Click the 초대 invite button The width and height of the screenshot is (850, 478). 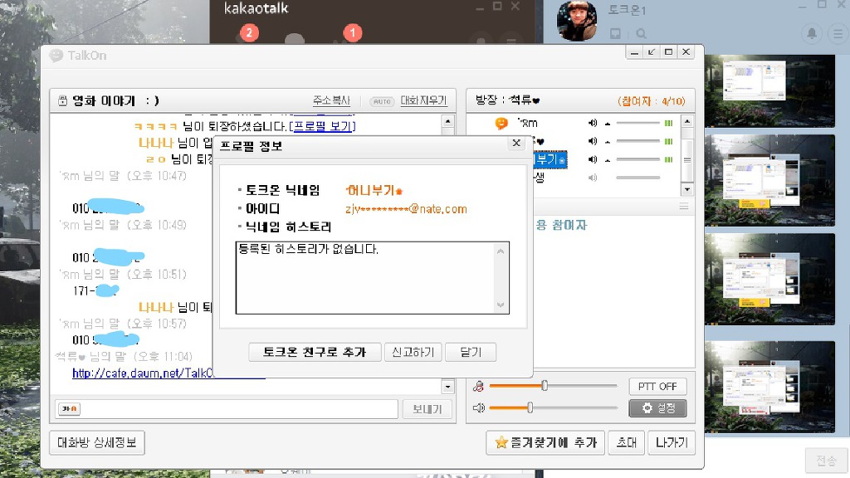coord(627,443)
